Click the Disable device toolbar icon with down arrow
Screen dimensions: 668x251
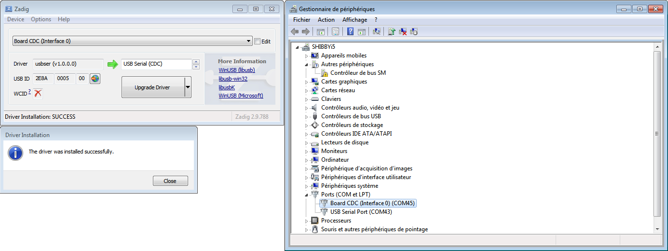tap(414, 32)
